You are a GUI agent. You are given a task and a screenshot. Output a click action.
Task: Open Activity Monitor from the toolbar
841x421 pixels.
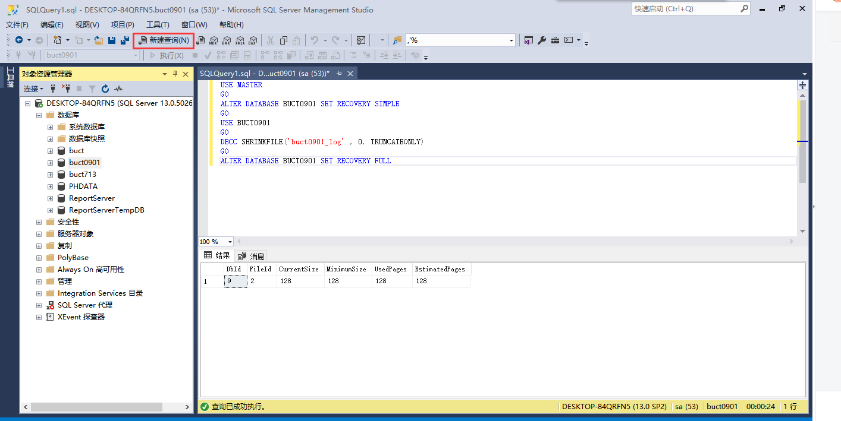tap(362, 40)
